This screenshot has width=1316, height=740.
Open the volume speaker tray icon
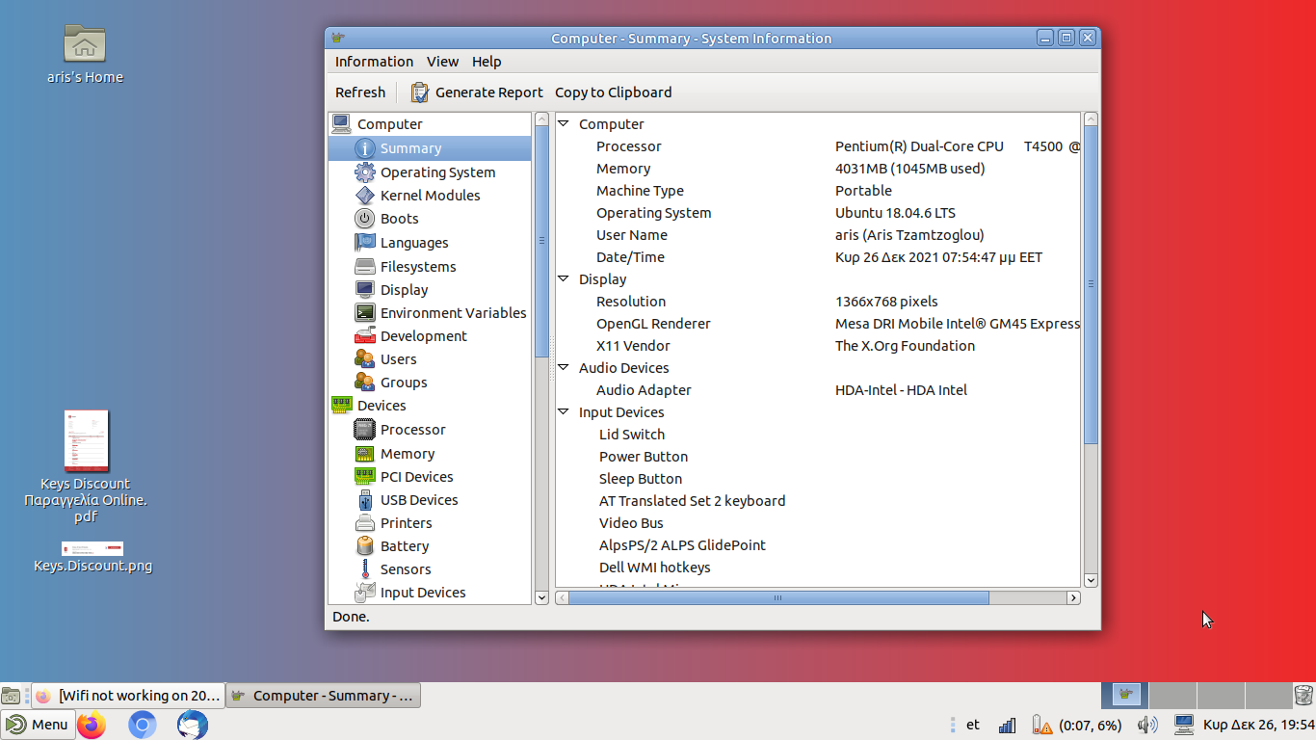coord(1147,725)
